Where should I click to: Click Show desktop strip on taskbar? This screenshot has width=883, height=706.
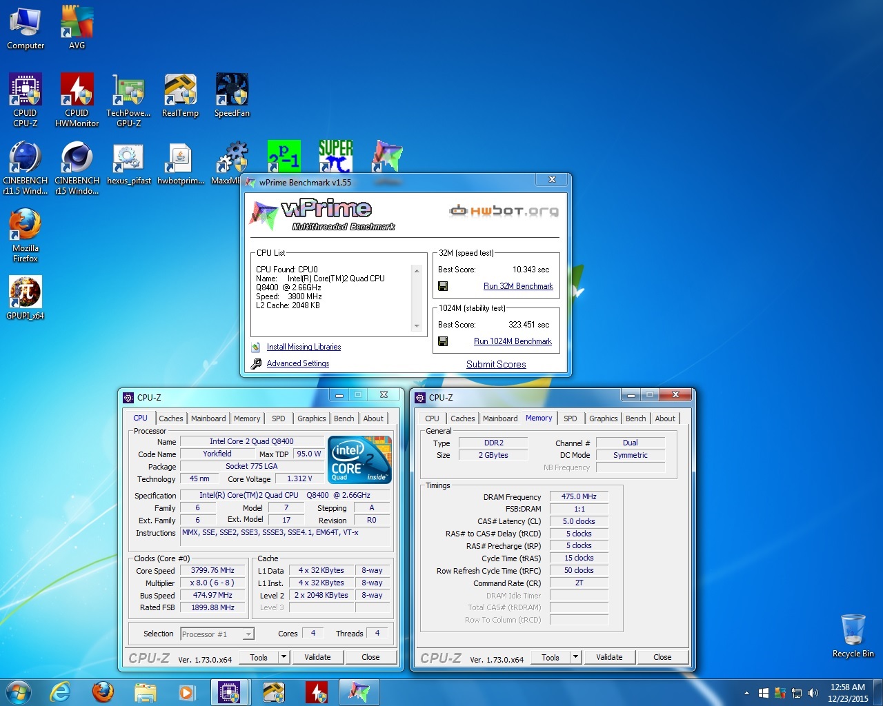tap(878, 692)
